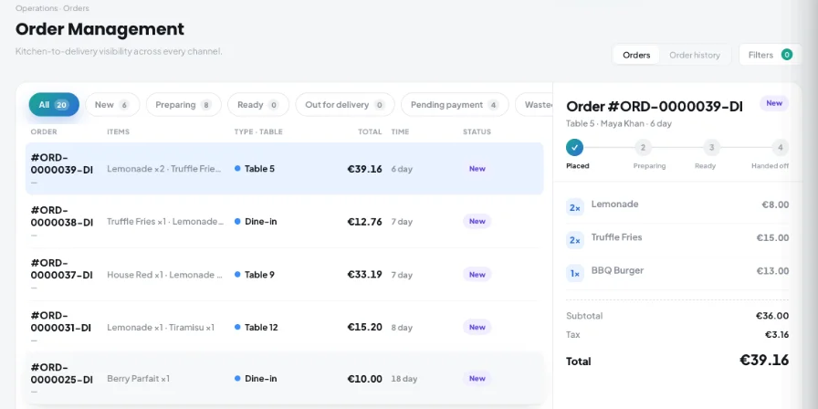Click New status badge on €15.20 order
This screenshot has height=409, width=818.
click(477, 327)
